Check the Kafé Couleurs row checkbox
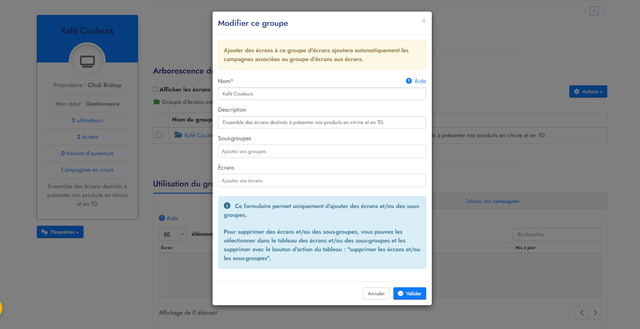This screenshot has height=329, width=640. click(x=159, y=135)
